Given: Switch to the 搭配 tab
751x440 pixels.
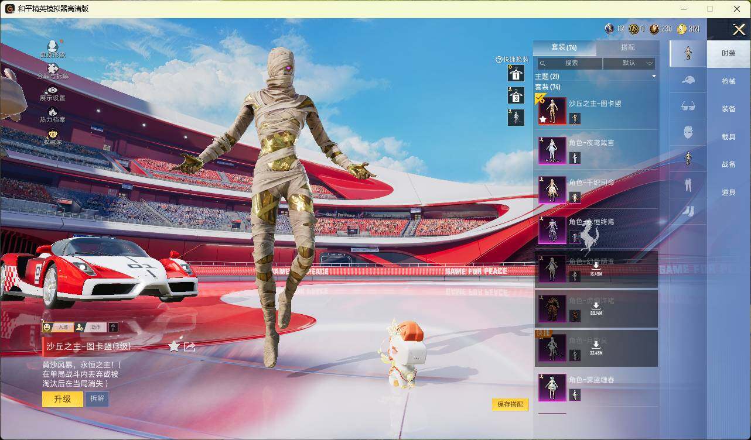Looking at the screenshot, I should tap(627, 47).
